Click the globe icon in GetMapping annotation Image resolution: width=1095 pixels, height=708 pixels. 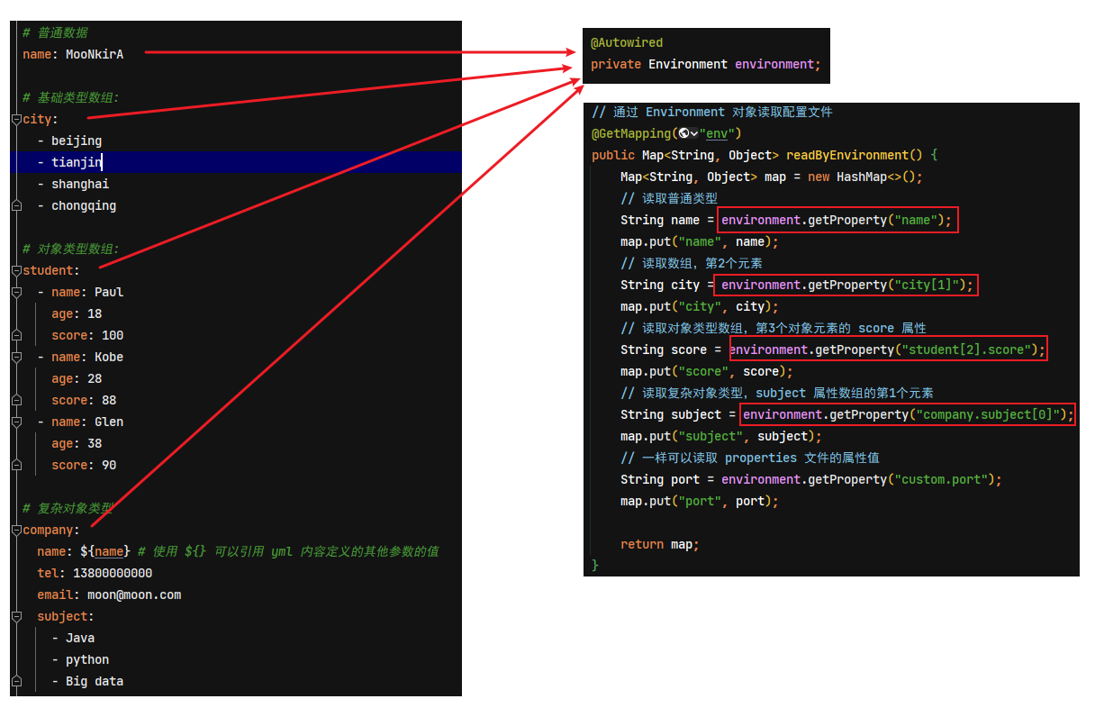pyautogui.click(x=684, y=133)
